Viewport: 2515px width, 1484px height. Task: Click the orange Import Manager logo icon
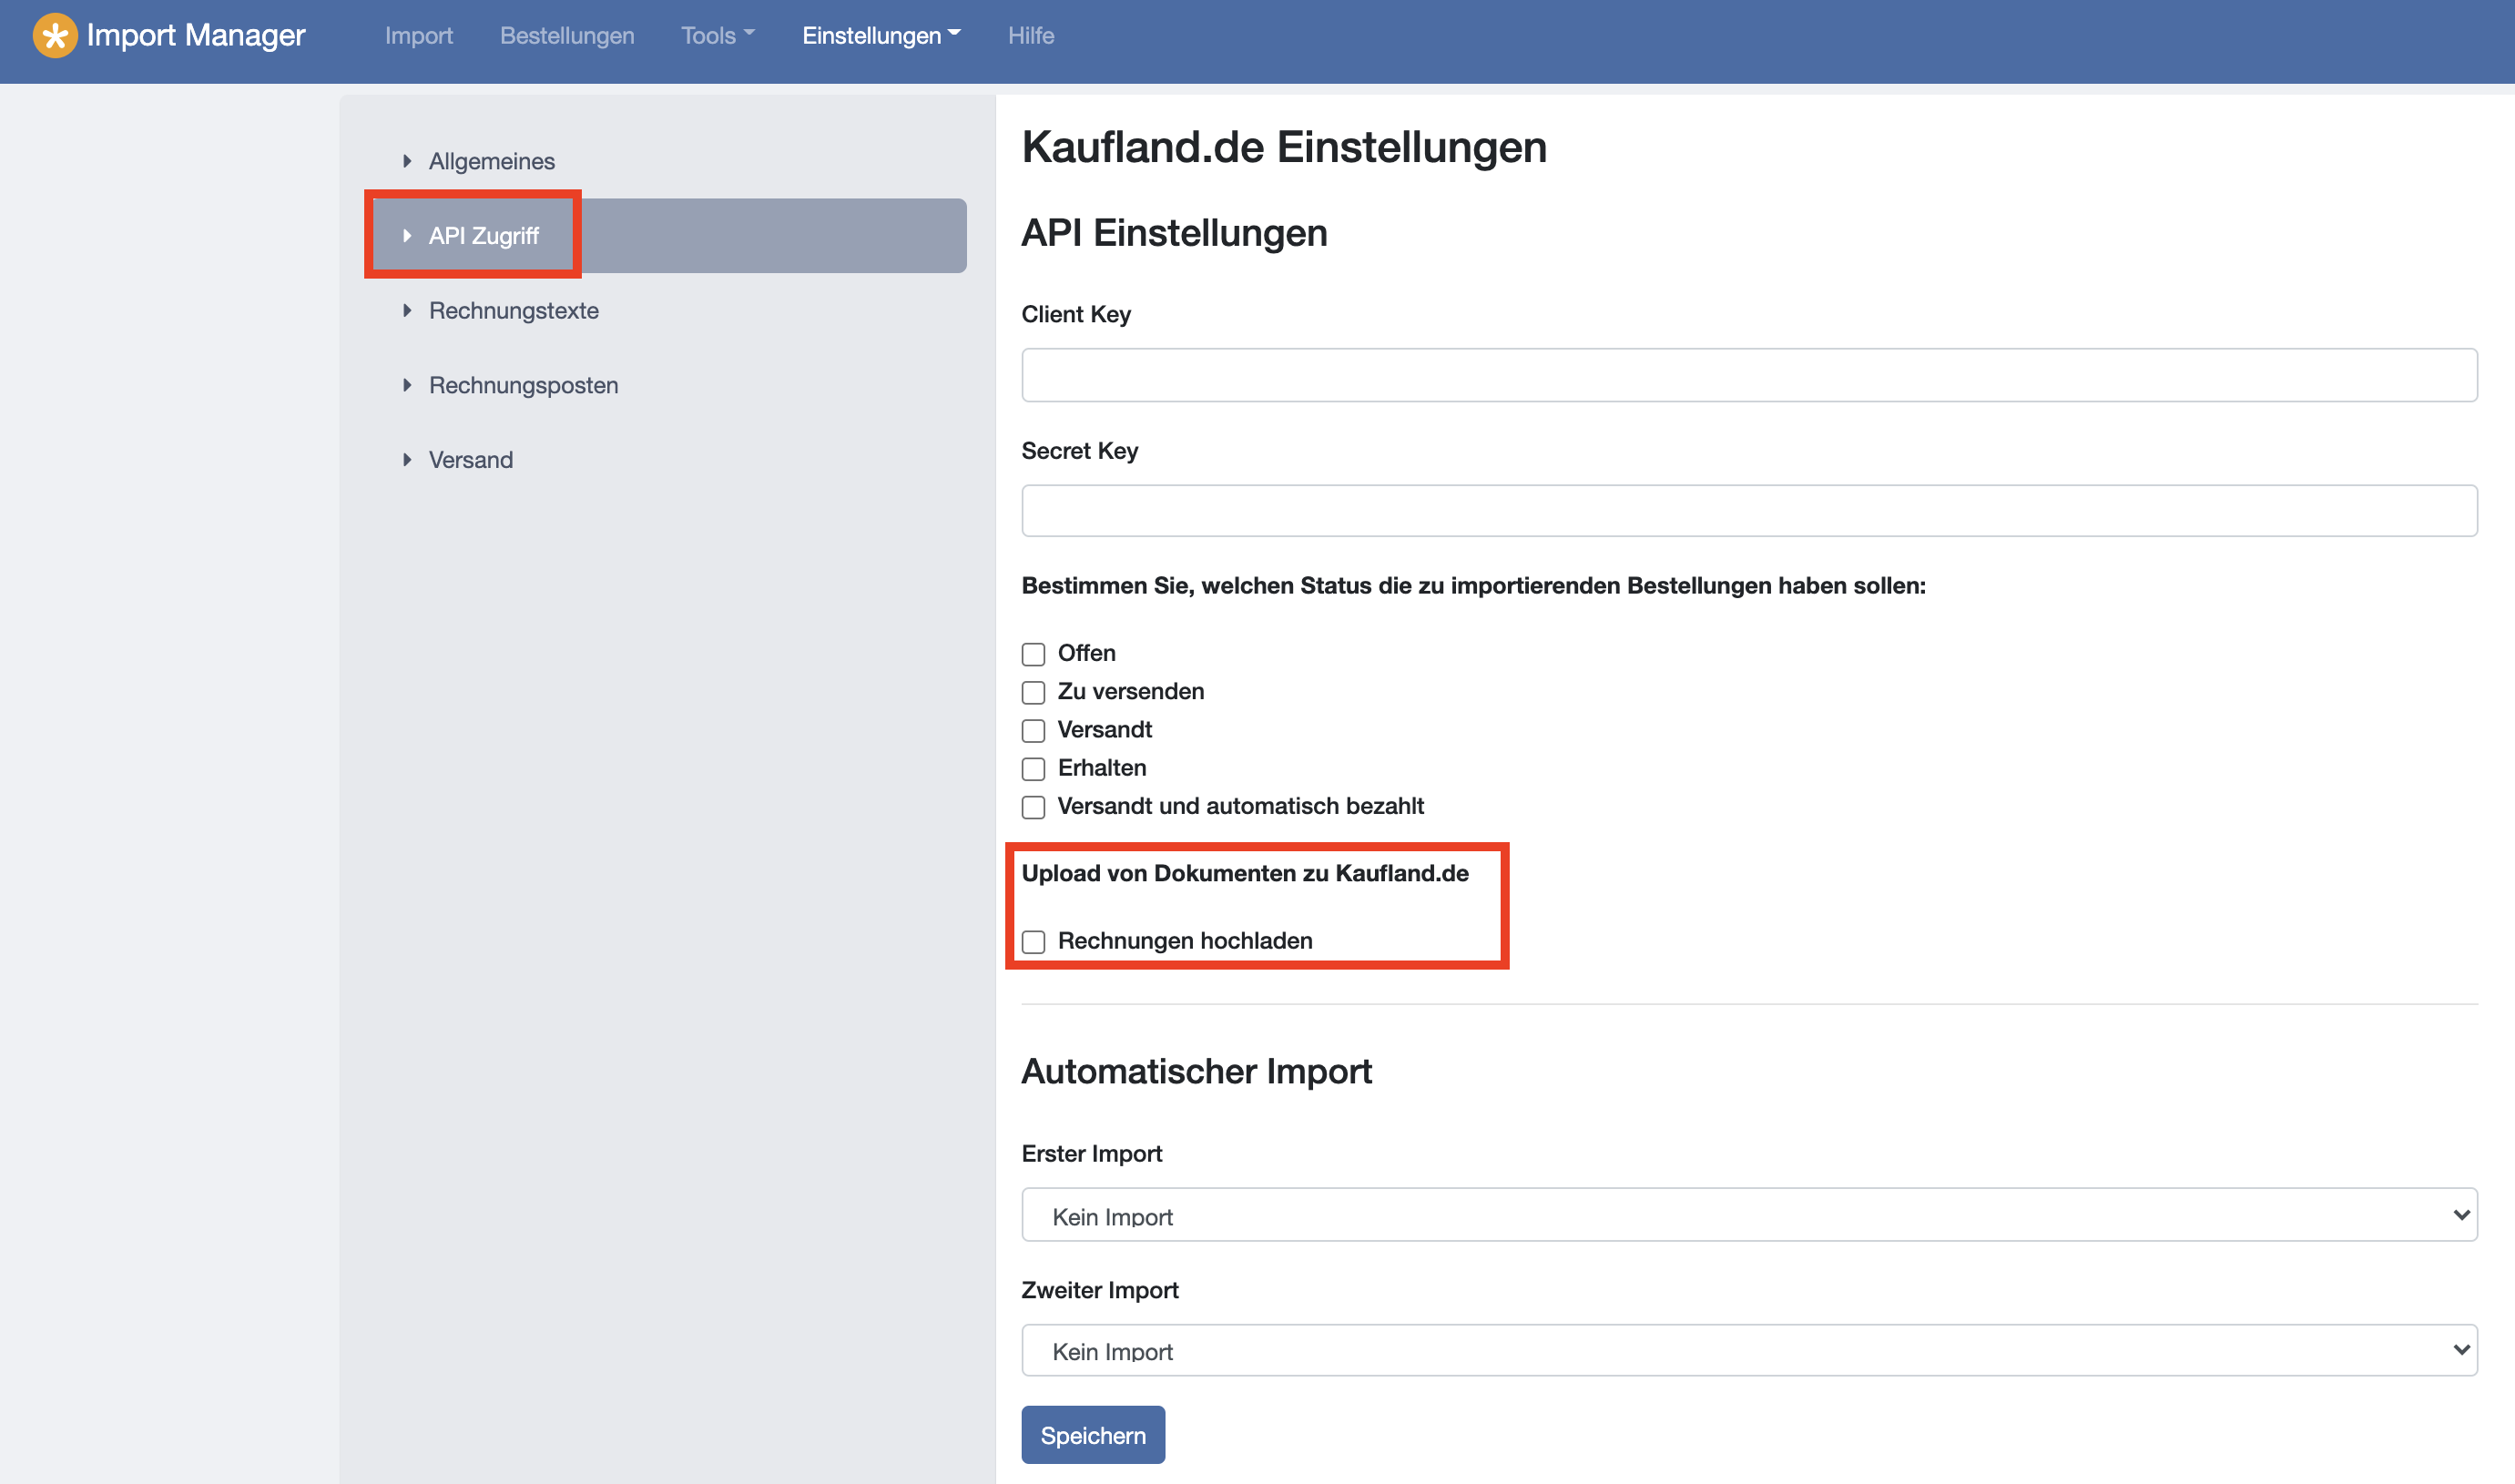(x=55, y=36)
